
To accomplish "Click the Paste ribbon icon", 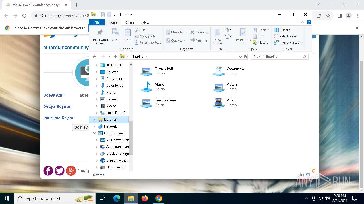I will click(x=127, y=33).
